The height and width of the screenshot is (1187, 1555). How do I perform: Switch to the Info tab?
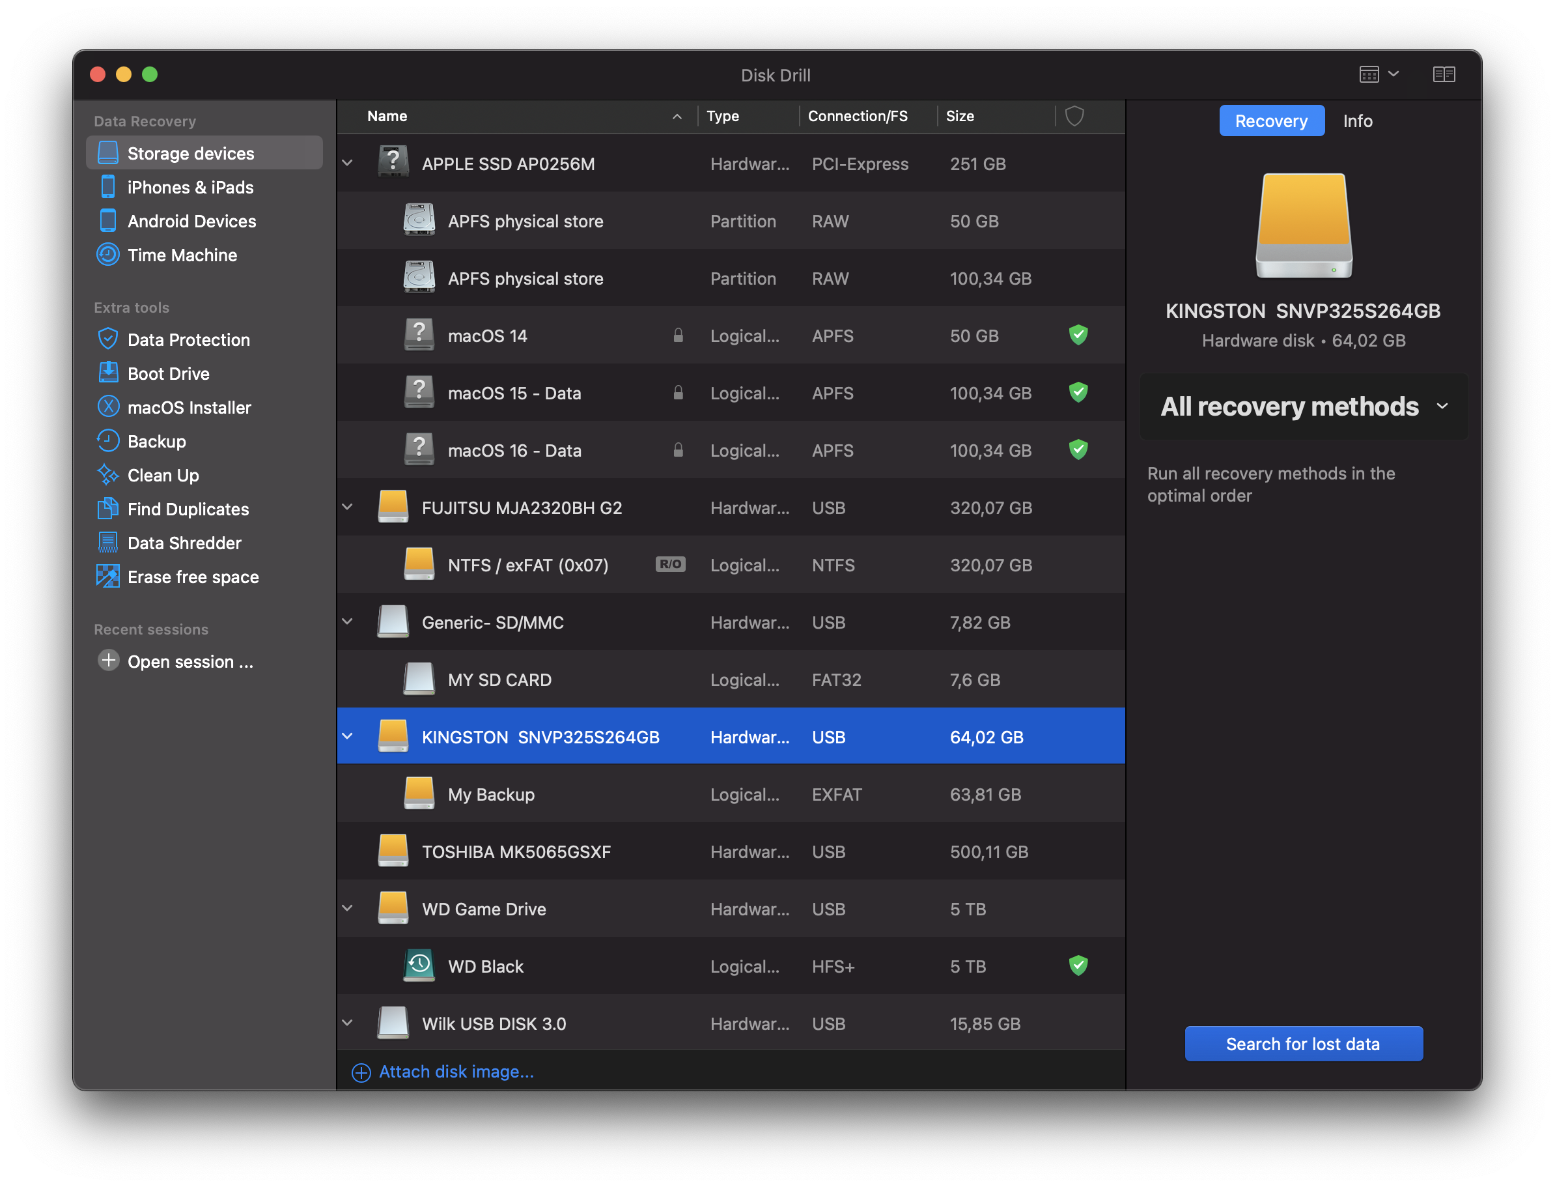[1356, 121]
